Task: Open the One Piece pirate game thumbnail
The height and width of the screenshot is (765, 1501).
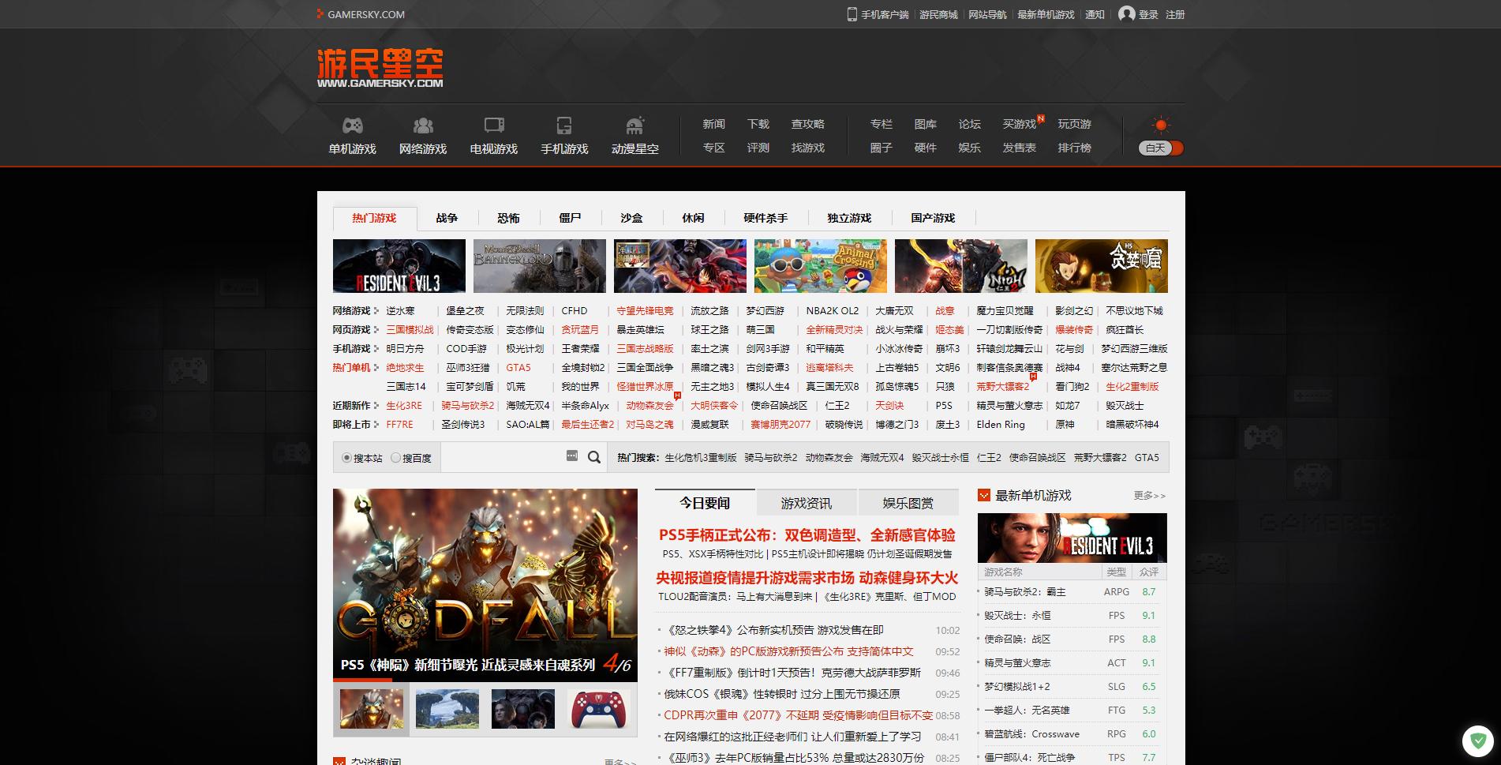Action: [x=680, y=266]
